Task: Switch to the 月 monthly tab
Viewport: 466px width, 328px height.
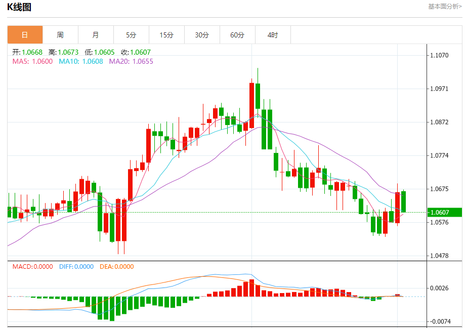Action: 96,35
